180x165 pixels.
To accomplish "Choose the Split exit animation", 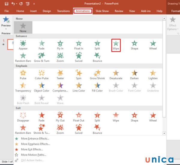I will pyautogui.click(x=97, y=117).
